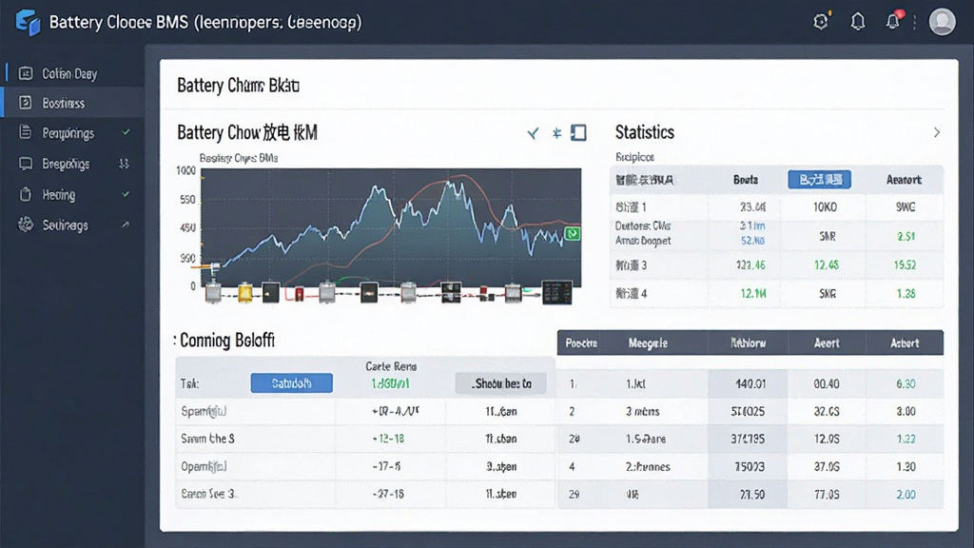Click the 440.01 table cell

pyautogui.click(x=750, y=384)
